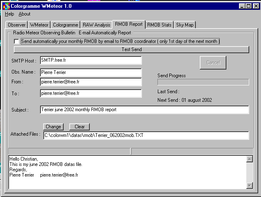Click the Subject text field
Image resolution: width=261 pixels, height=197 pixels.
point(144,110)
